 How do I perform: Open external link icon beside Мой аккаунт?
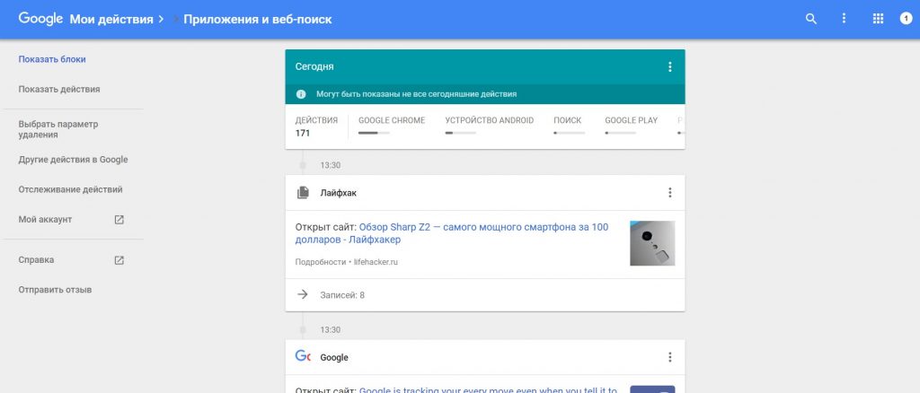119,220
